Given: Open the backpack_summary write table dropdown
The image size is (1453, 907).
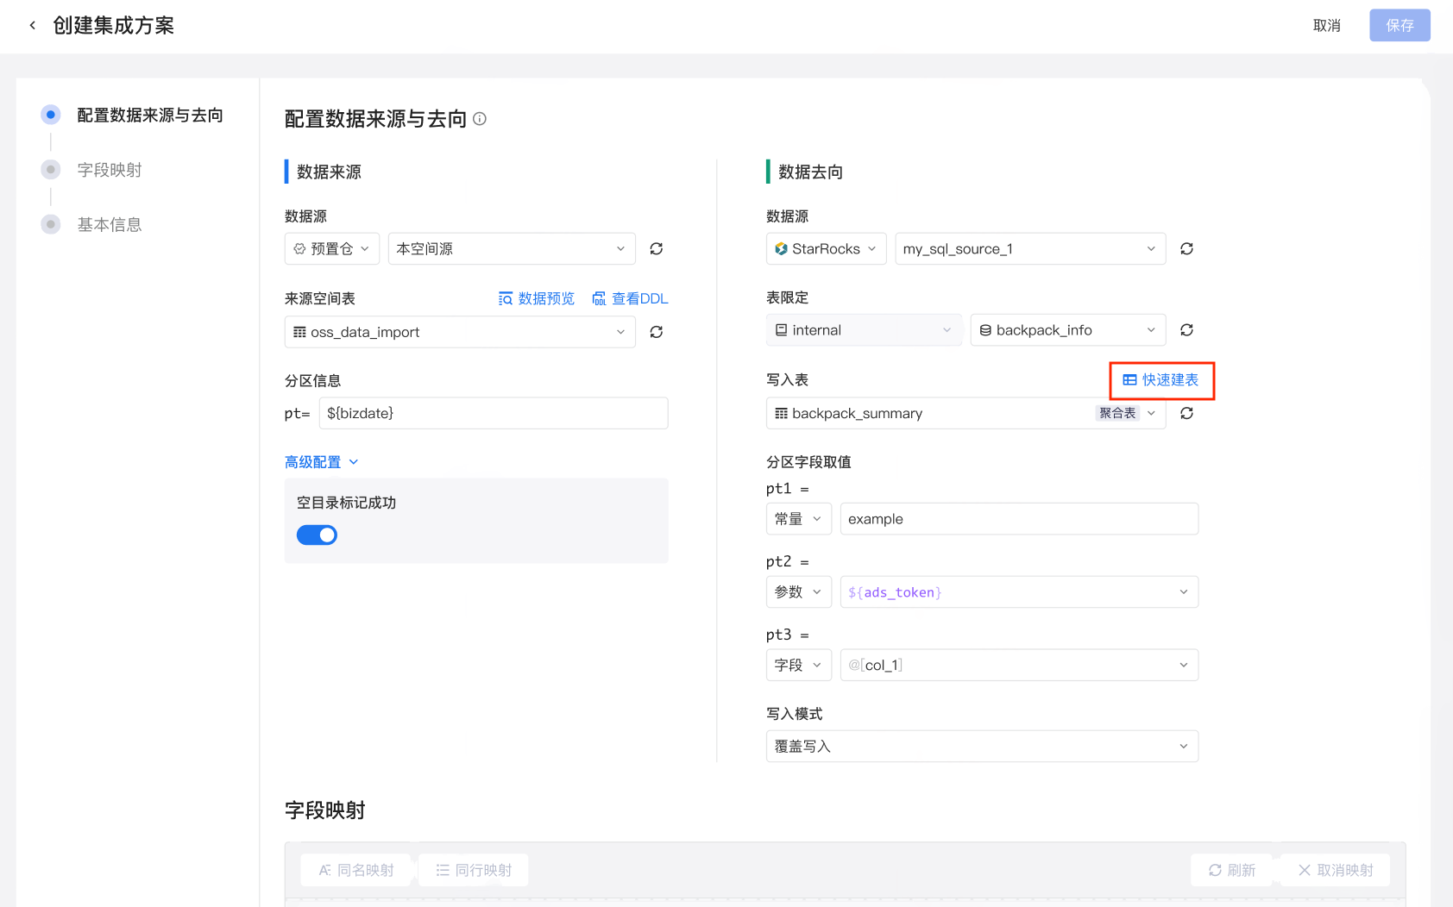Looking at the screenshot, I should pos(966,414).
